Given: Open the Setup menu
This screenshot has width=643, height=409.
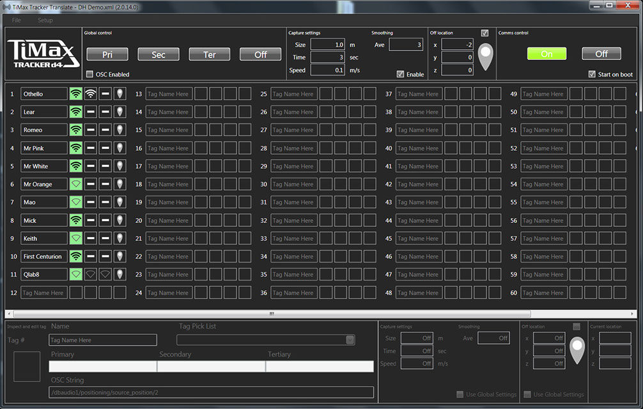Looking at the screenshot, I should pyautogui.click(x=45, y=20).
